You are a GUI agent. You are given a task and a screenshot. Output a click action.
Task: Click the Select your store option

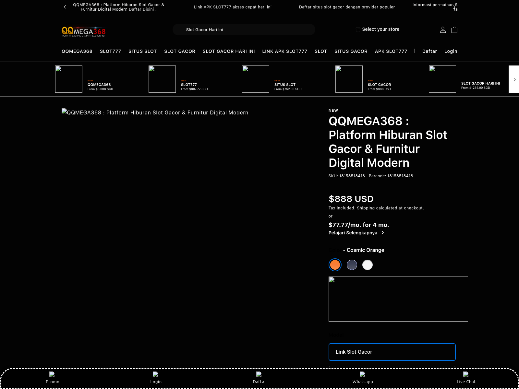(378, 29)
